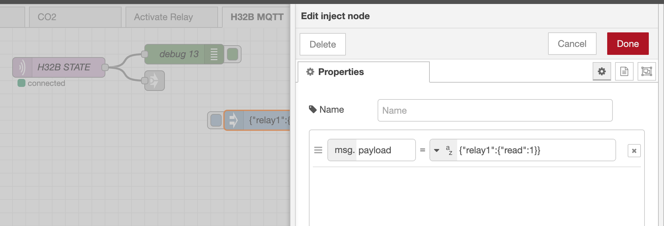
Task: Click the inject node arrow icon
Action: tap(234, 120)
